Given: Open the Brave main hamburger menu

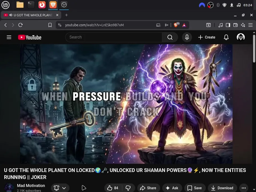Looking at the screenshot, I should pyautogui.click(x=250, y=25).
